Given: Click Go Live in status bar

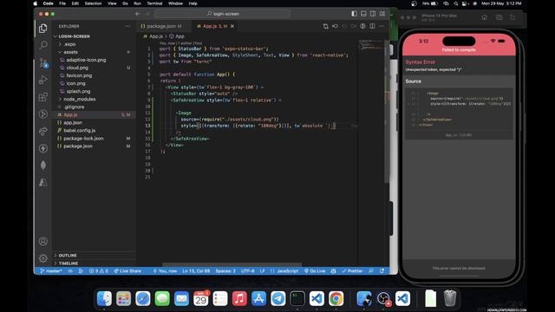Looking at the screenshot, I should [x=315, y=271].
